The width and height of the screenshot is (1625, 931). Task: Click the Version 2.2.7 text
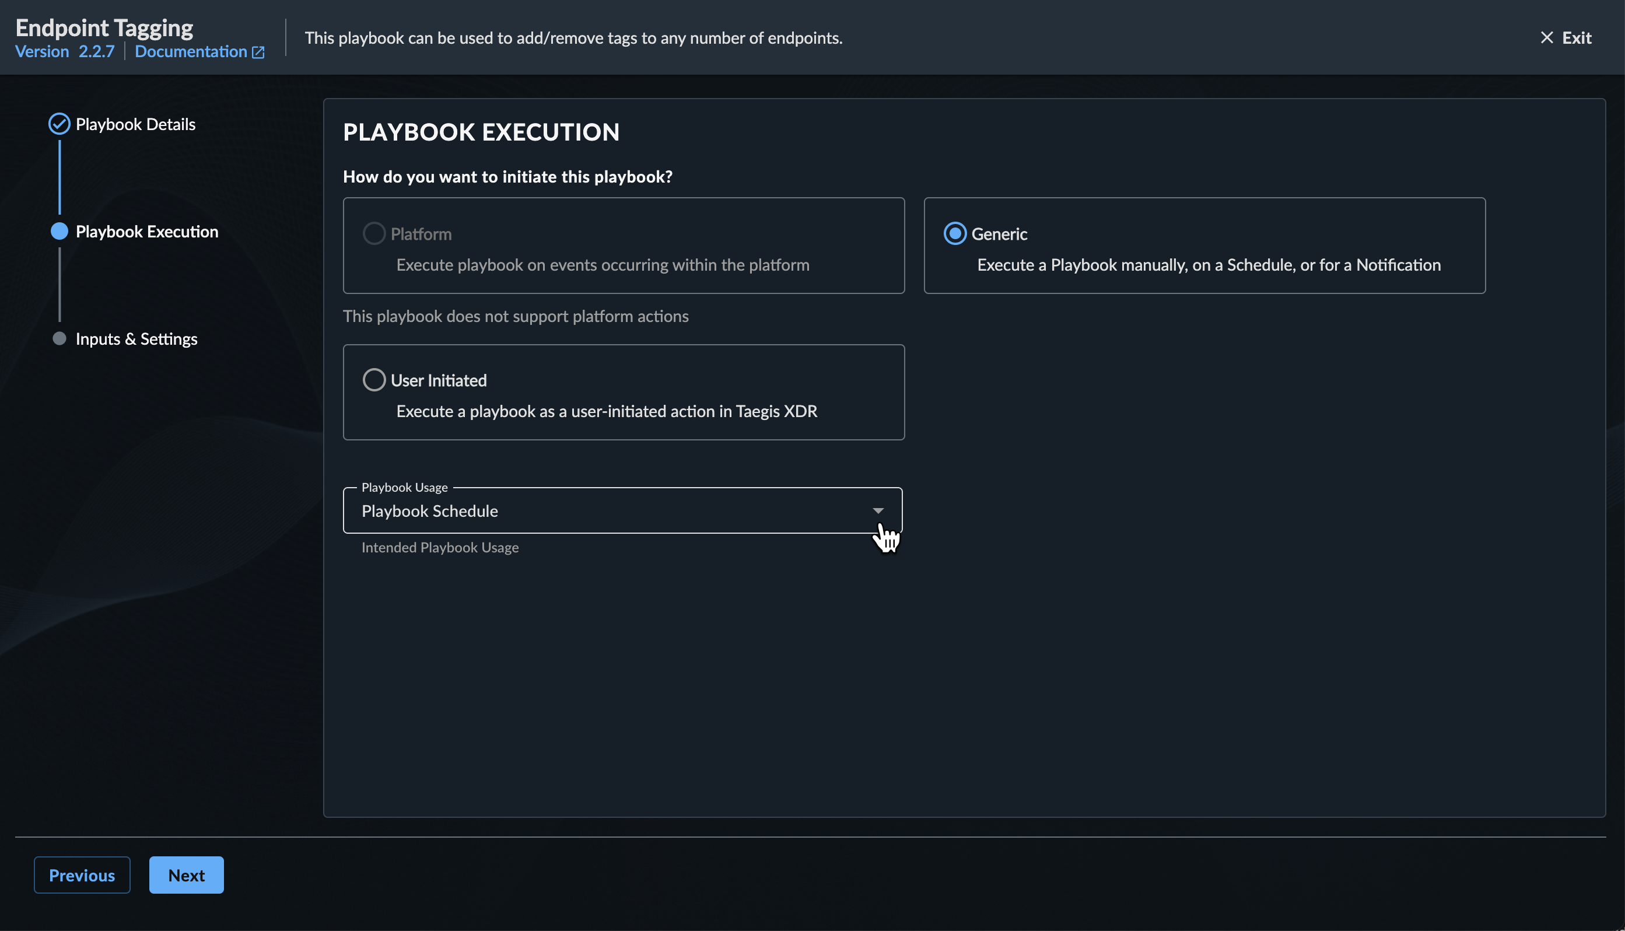tap(65, 52)
